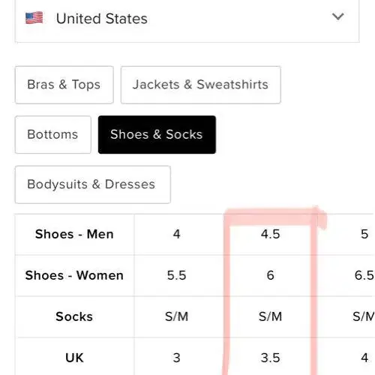Click the United States flag icon
Image resolution: width=375 pixels, height=375 pixels.
[x=34, y=18]
